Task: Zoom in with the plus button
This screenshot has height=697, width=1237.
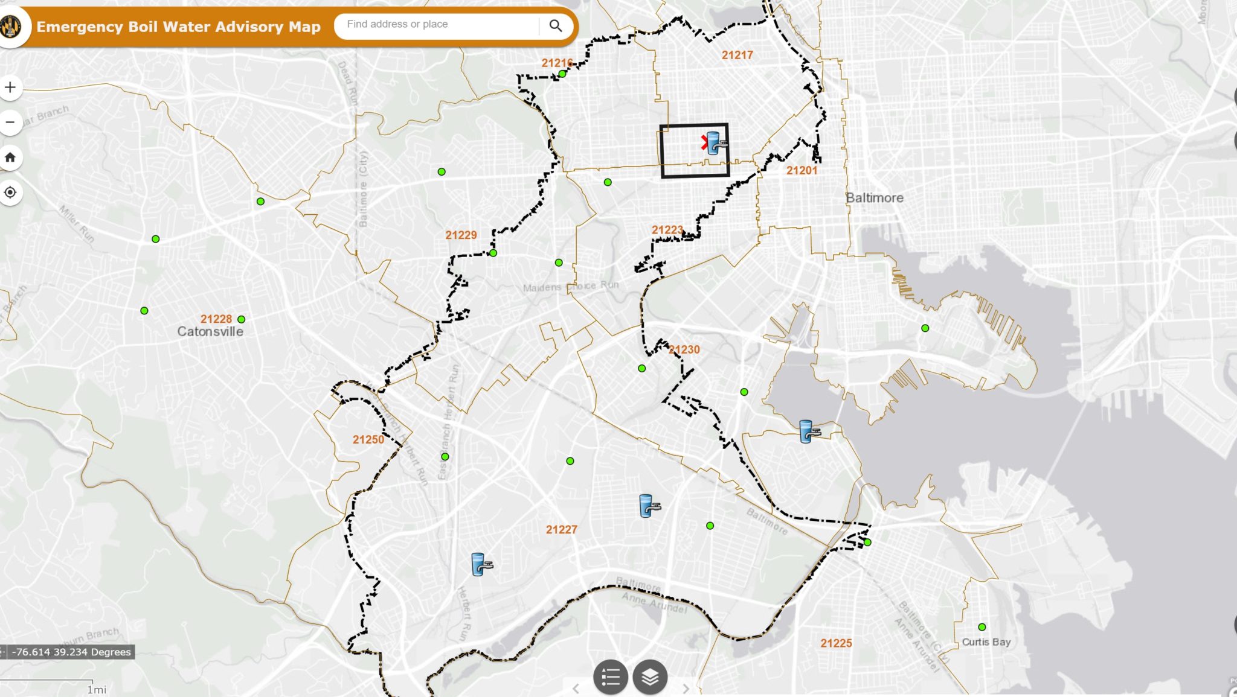Action: 10,88
